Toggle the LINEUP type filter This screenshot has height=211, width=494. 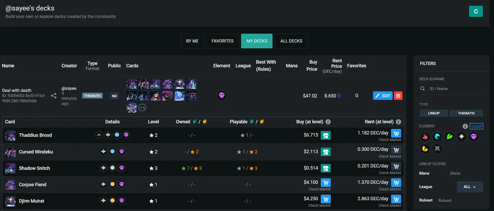click(x=434, y=113)
